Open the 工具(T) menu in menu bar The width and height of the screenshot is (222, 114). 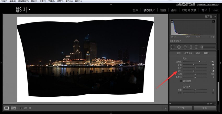click(x=51, y=1)
